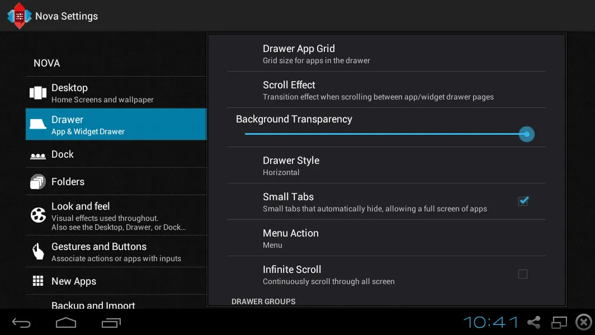Click the New Apps grid icon

point(38,281)
